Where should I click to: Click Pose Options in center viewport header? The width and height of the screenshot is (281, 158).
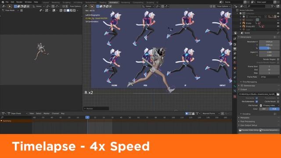(x=223, y=6)
